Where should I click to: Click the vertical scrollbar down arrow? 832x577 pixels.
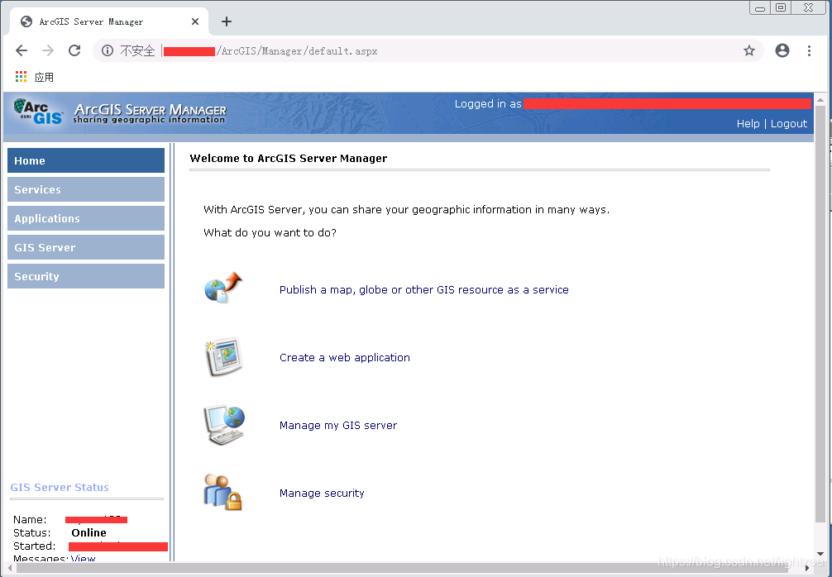pos(820,554)
